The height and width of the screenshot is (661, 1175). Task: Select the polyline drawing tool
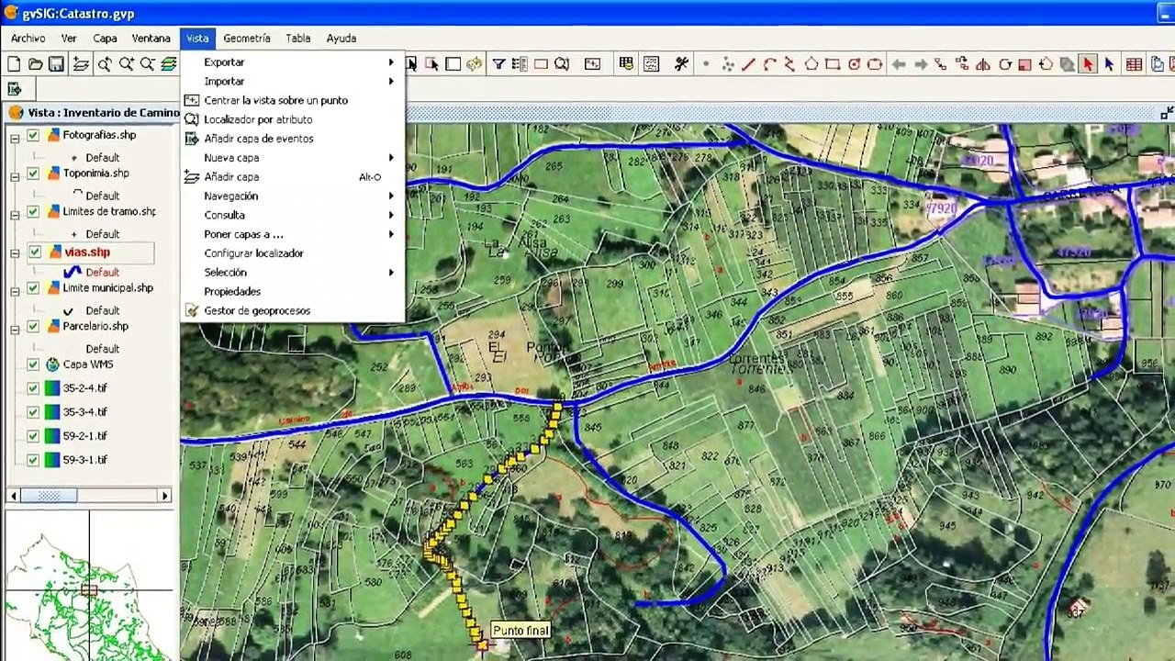pos(789,64)
